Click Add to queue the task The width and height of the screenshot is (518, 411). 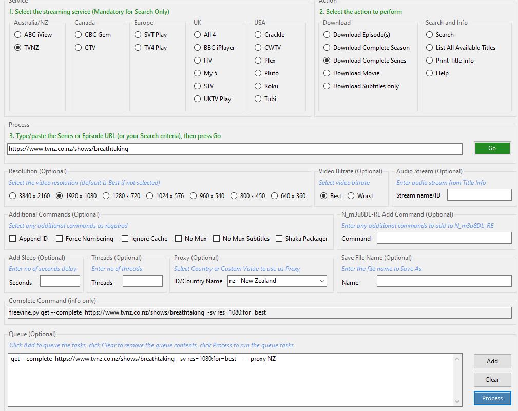tap(492, 361)
